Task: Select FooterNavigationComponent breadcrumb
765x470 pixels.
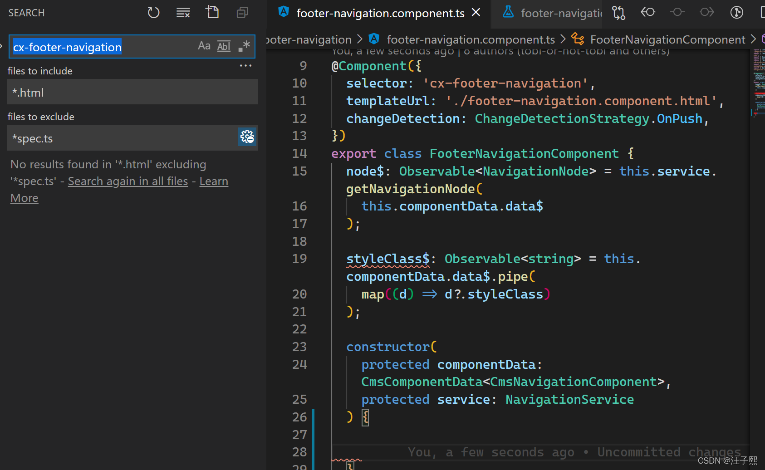Action: point(667,39)
